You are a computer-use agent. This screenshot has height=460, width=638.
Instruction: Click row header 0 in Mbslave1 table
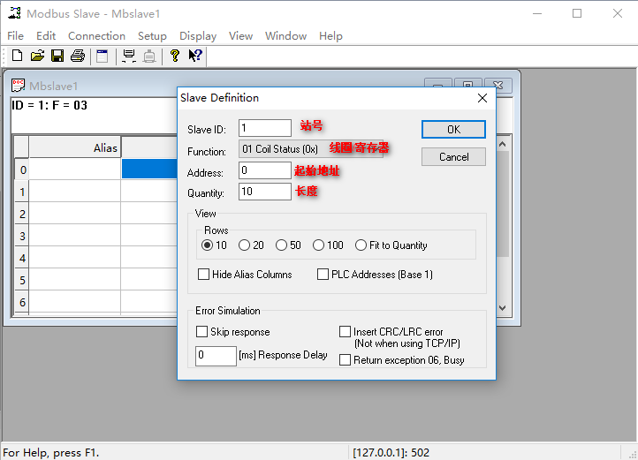pyautogui.click(x=22, y=170)
